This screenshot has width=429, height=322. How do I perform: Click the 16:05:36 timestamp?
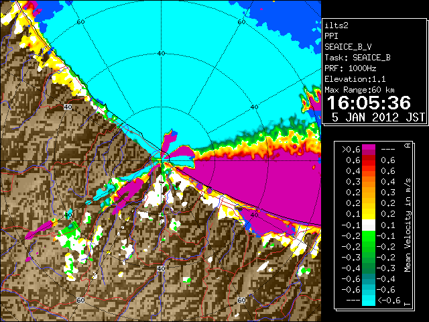pos(369,103)
